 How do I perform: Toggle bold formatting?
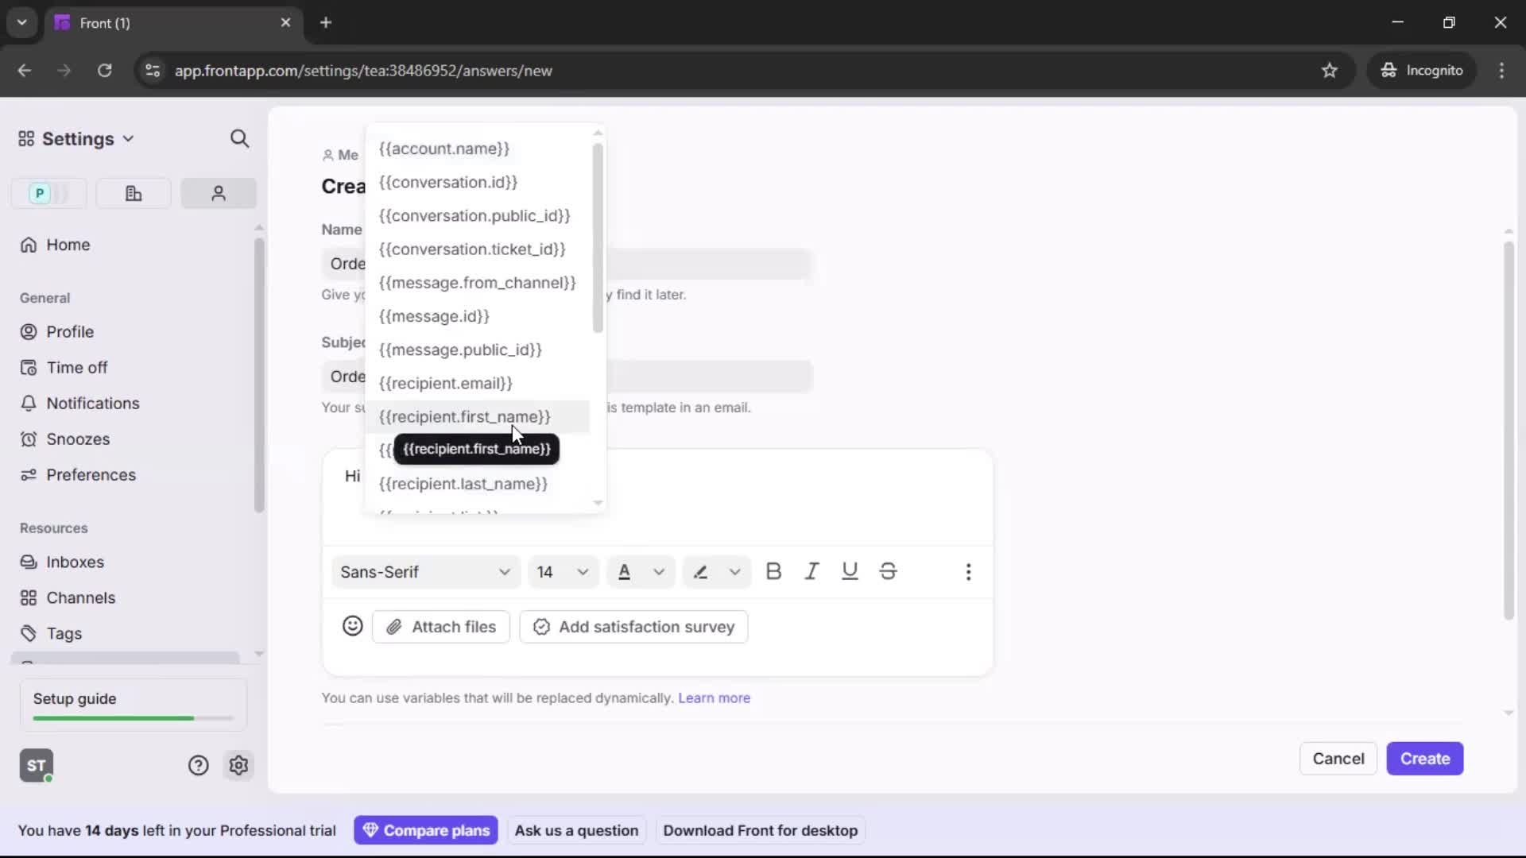point(773,571)
